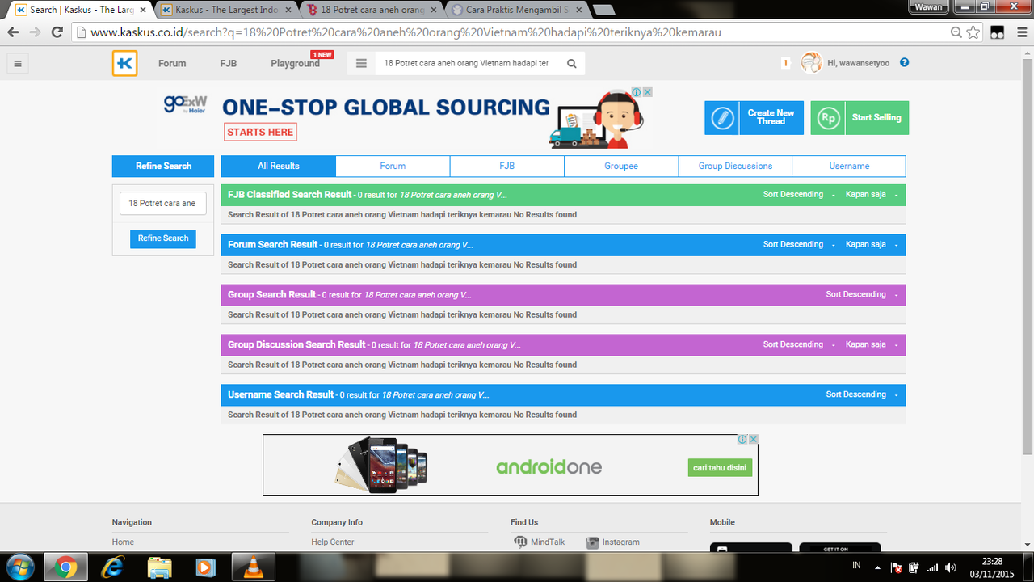Select the Username results tab
Screen dimensions: 1034x582
[x=849, y=166]
